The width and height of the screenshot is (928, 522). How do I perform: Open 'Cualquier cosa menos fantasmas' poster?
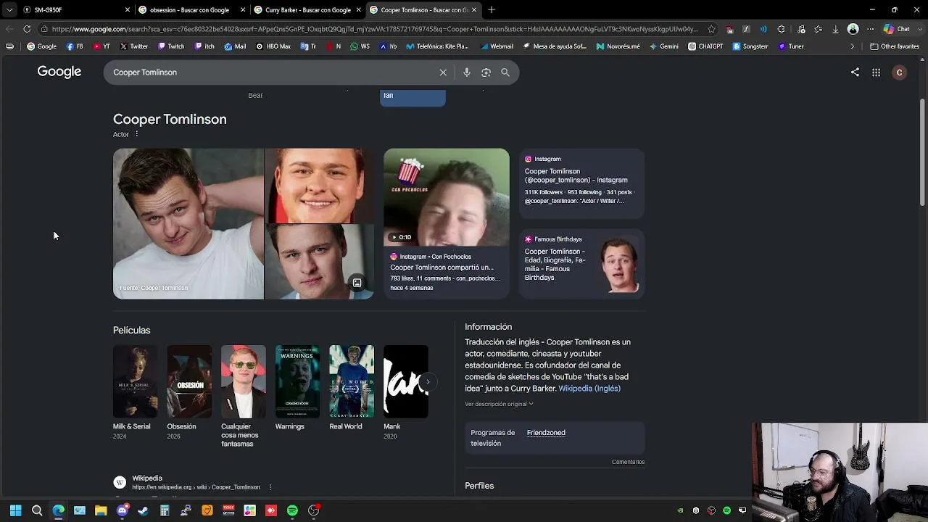[x=244, y=381]
